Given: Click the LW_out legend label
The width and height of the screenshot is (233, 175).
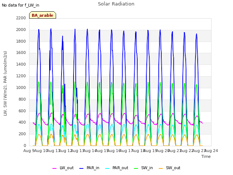Looking at the screenshot, I should [67, 168].
